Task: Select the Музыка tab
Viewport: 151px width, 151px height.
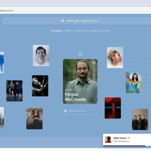Action: tap(57, 31)
